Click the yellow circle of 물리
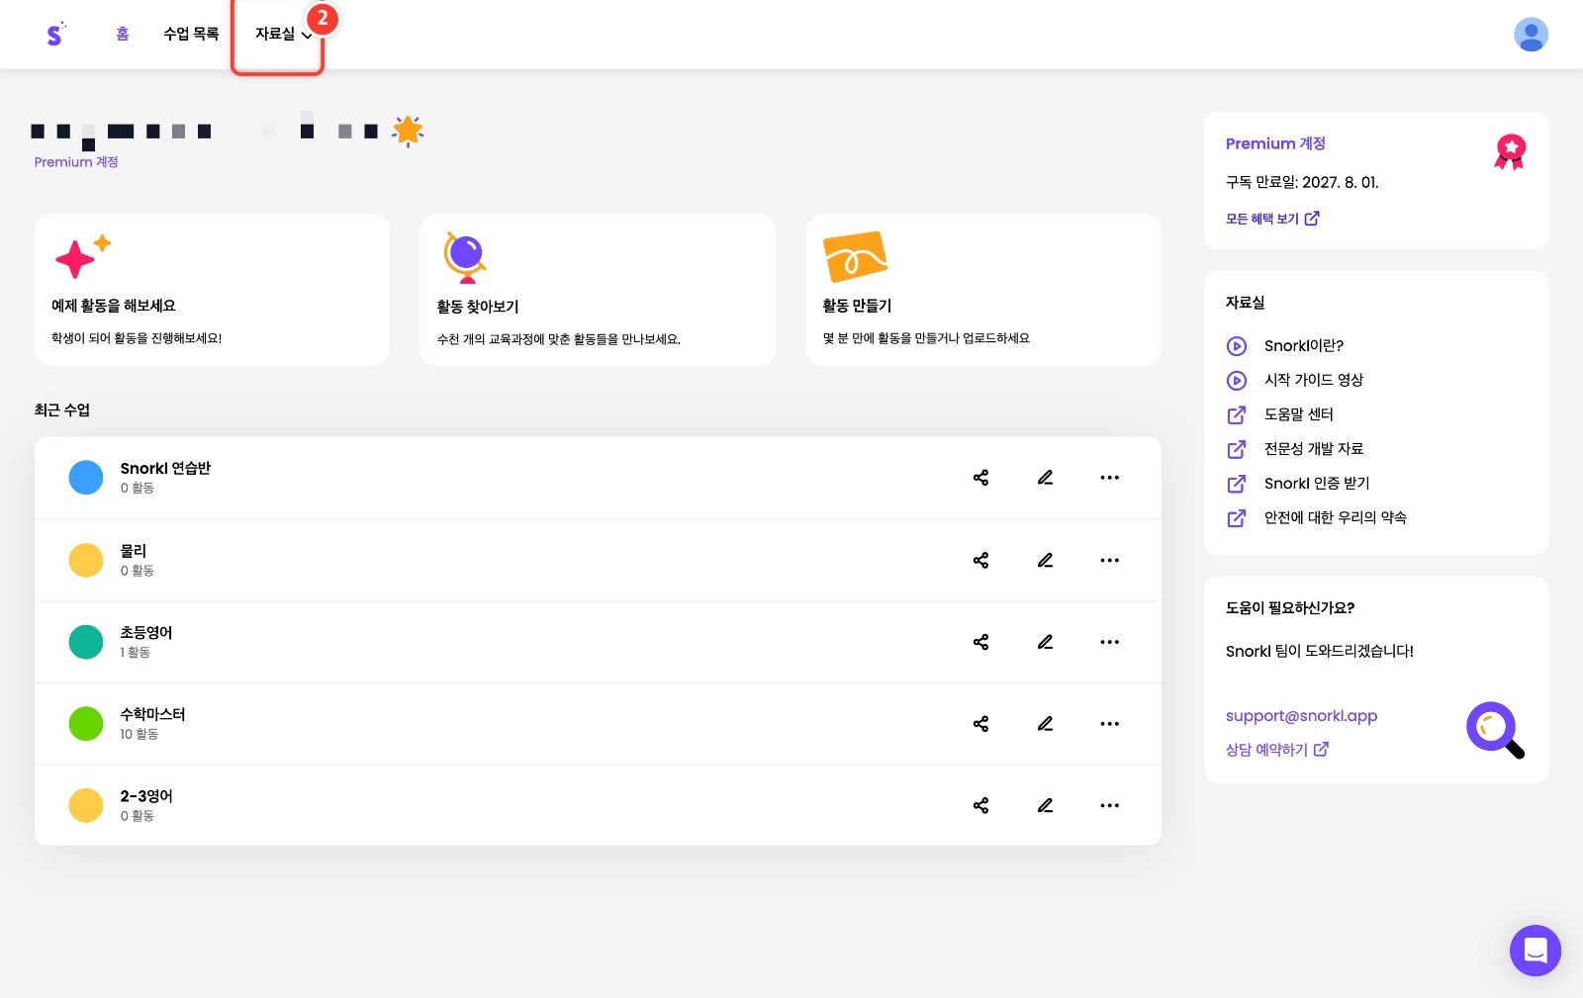1583x998 pixels. pyautogui.click(x=86, y=560)
